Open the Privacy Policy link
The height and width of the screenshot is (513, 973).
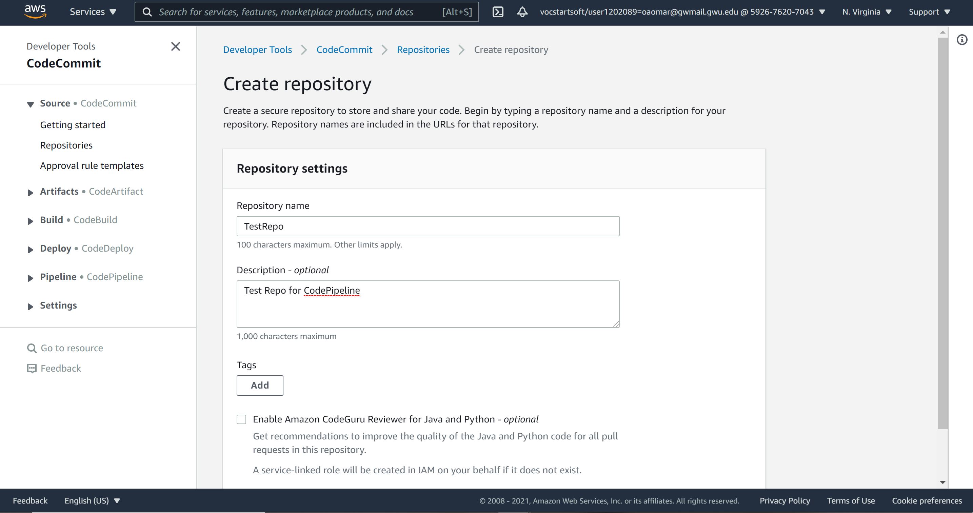(x=785, y=500)
